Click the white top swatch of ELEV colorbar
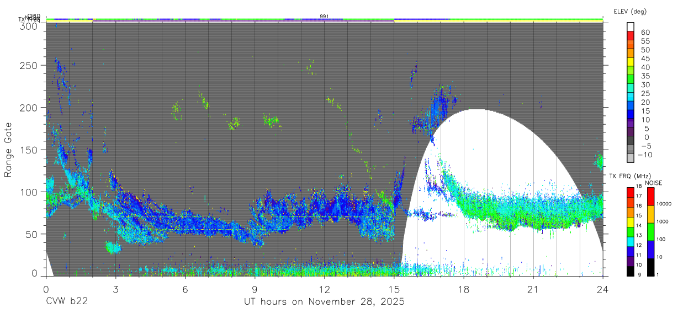Screen dimensions: 678x313 click(631, 26)
